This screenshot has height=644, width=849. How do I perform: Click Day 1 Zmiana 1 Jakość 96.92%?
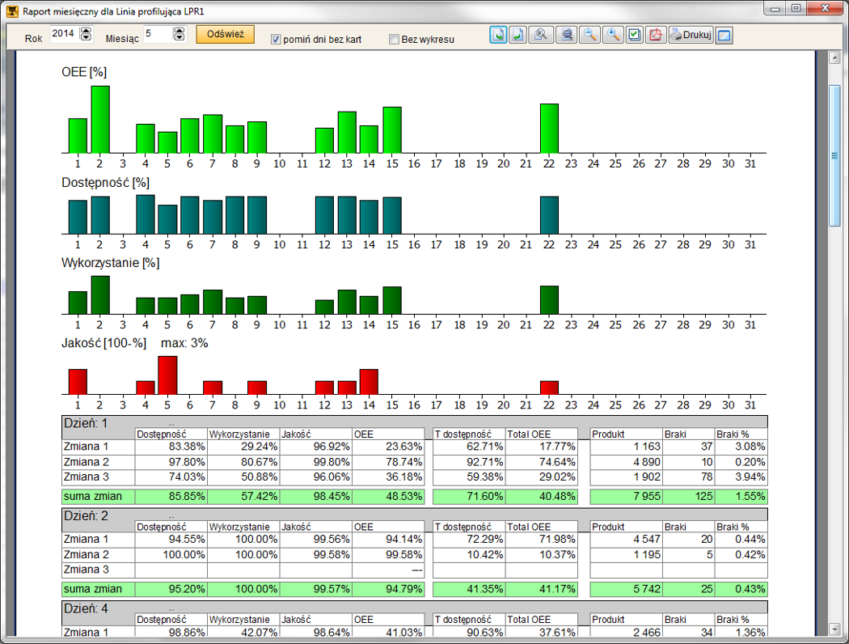315,447
